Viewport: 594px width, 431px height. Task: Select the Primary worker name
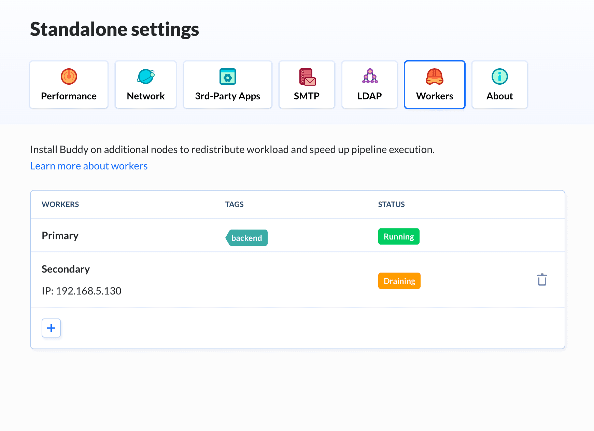[x=60, y=236]
